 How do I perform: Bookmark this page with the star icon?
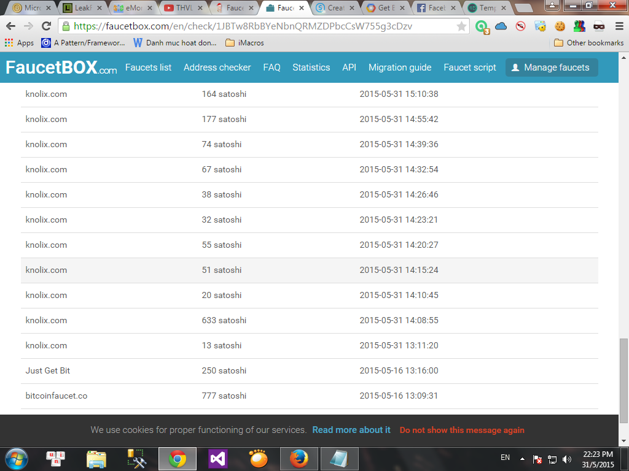click(461, 26)
